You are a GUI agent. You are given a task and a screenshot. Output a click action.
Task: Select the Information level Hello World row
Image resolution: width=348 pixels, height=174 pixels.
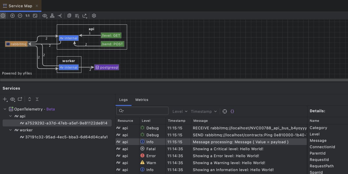pyautogui.click(x=211, y=170)
